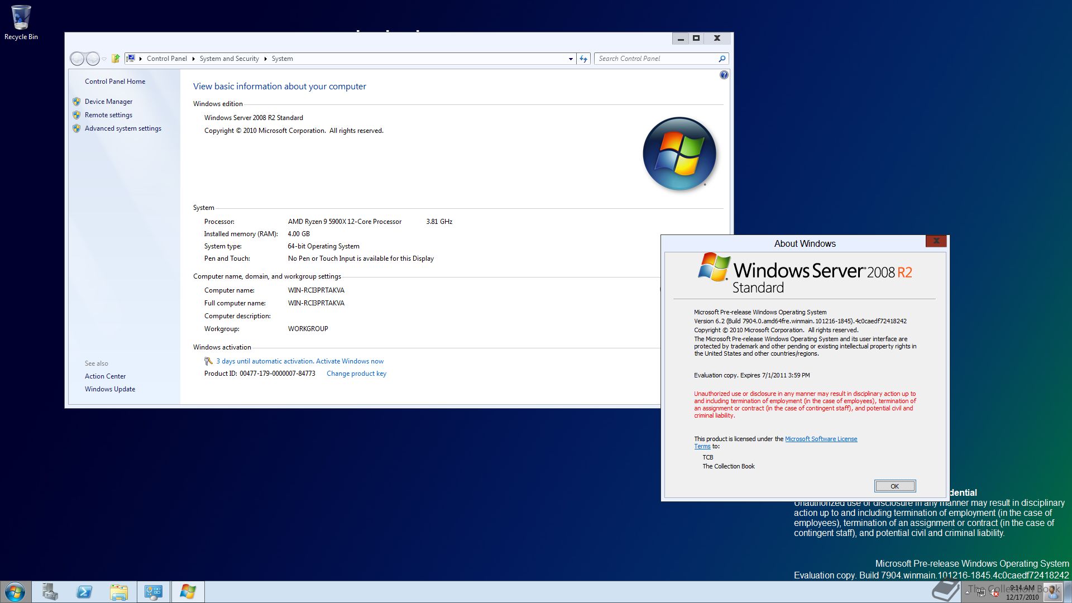Click Evaluation copy expiry text
1072x603 pixels.
coord(752,375)
